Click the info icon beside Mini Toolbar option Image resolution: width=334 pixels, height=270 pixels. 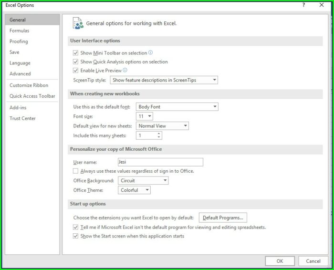click(150, 52)
